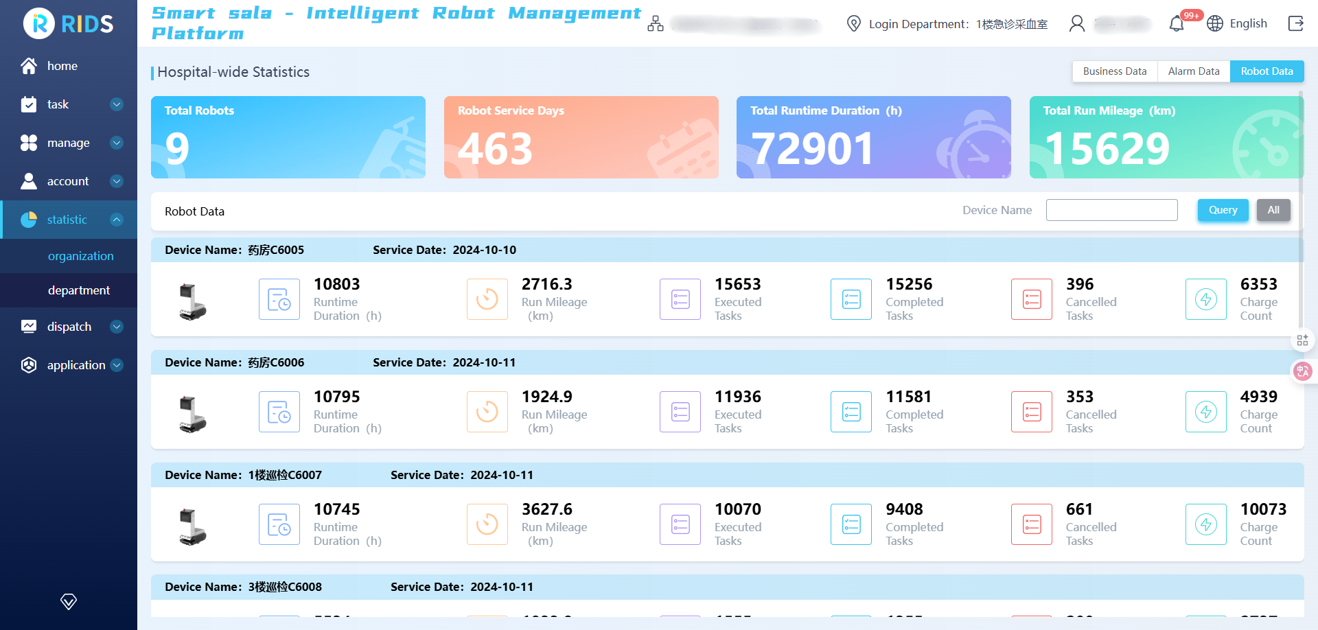Viewport: 1318px width, 630px height.
Task: Expand the dispatch sidebar menu
Action: [117, 327]
